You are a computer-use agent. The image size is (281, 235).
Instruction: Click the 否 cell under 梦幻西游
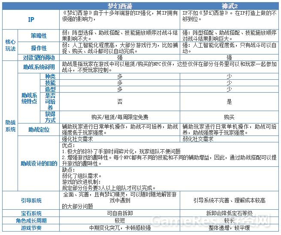[x=120, y=102]
